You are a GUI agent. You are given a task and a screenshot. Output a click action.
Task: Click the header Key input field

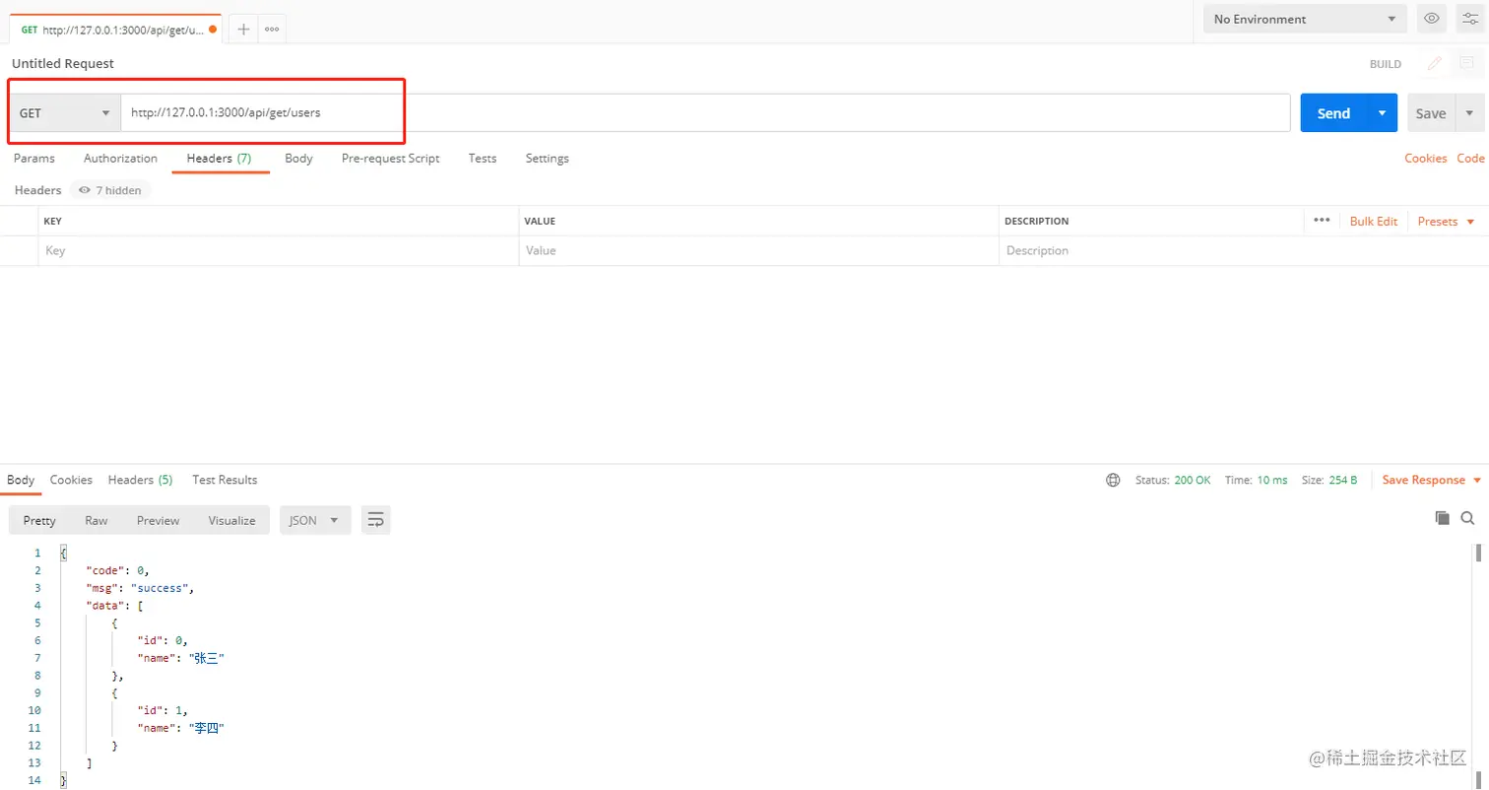coord(279,251)
